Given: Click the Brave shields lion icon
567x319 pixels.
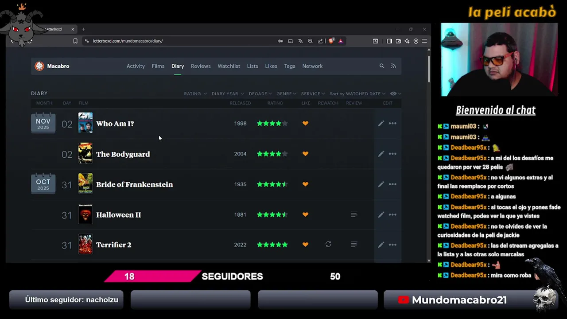Looking at the screenshot, I should (331, 41).
